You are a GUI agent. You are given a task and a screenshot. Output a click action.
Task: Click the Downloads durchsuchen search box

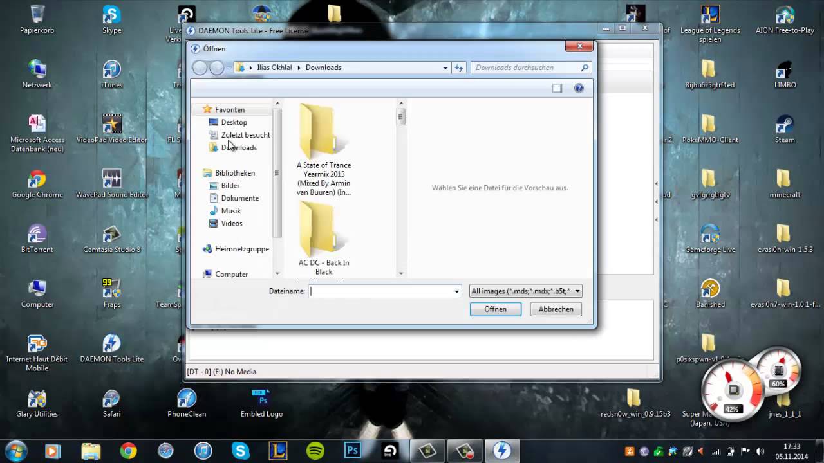tap(531, 68)
